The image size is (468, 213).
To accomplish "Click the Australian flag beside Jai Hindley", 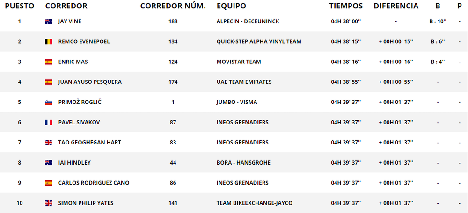I will click(49, 163).
